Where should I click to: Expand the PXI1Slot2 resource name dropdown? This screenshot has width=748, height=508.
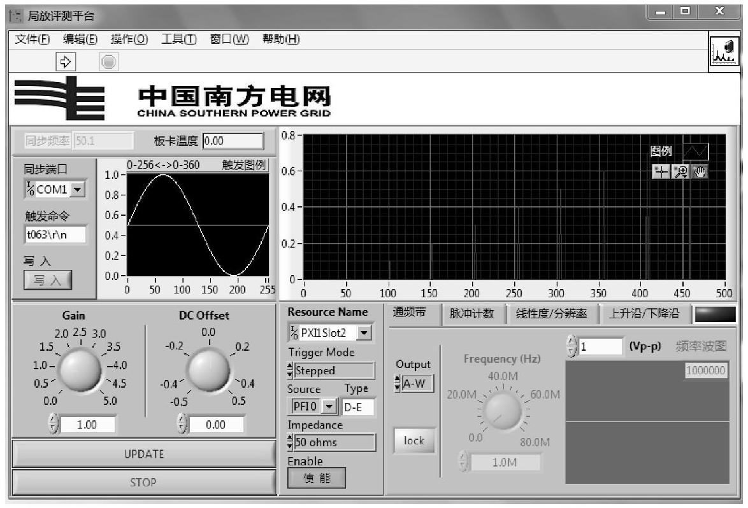(364, 332)
